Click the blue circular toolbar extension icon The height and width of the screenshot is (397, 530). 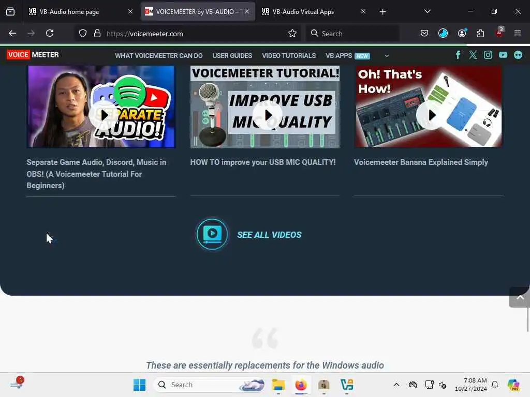tap(443, 33)
